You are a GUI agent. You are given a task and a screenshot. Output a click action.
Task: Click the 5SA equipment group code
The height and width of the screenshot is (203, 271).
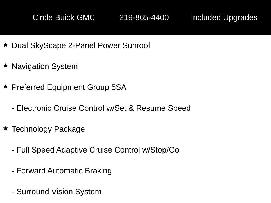pyautogui.click(x=119, y=87)
